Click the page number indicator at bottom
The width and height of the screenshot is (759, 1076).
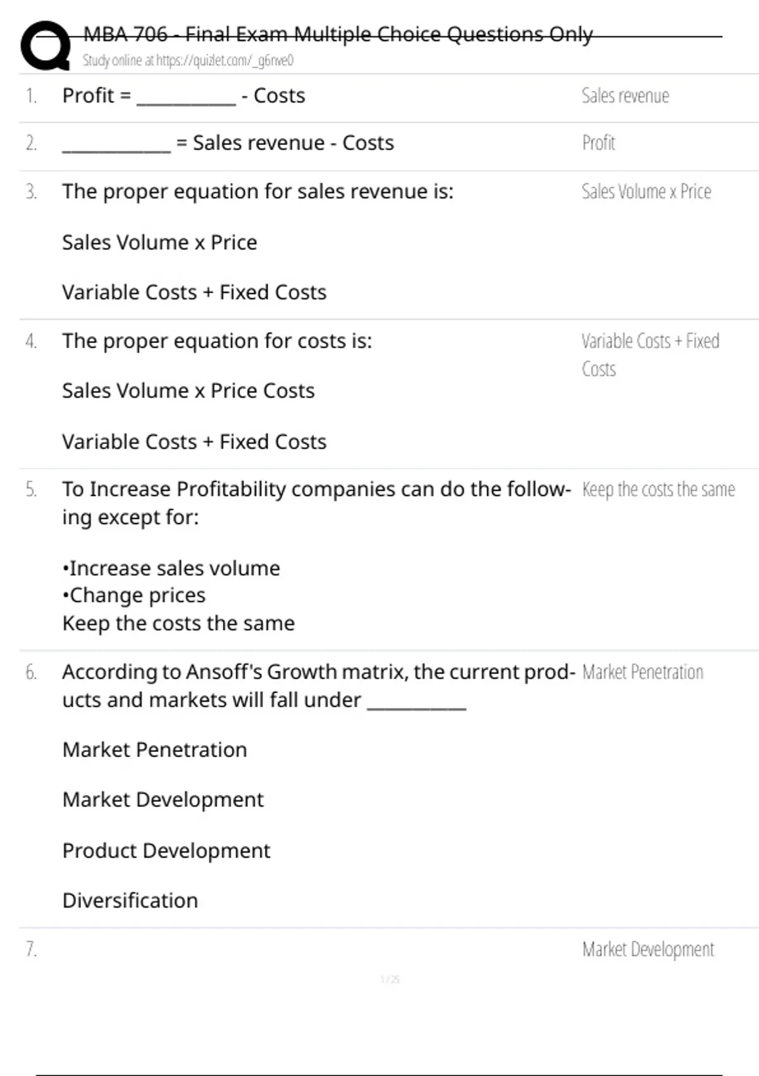point(390,980)
